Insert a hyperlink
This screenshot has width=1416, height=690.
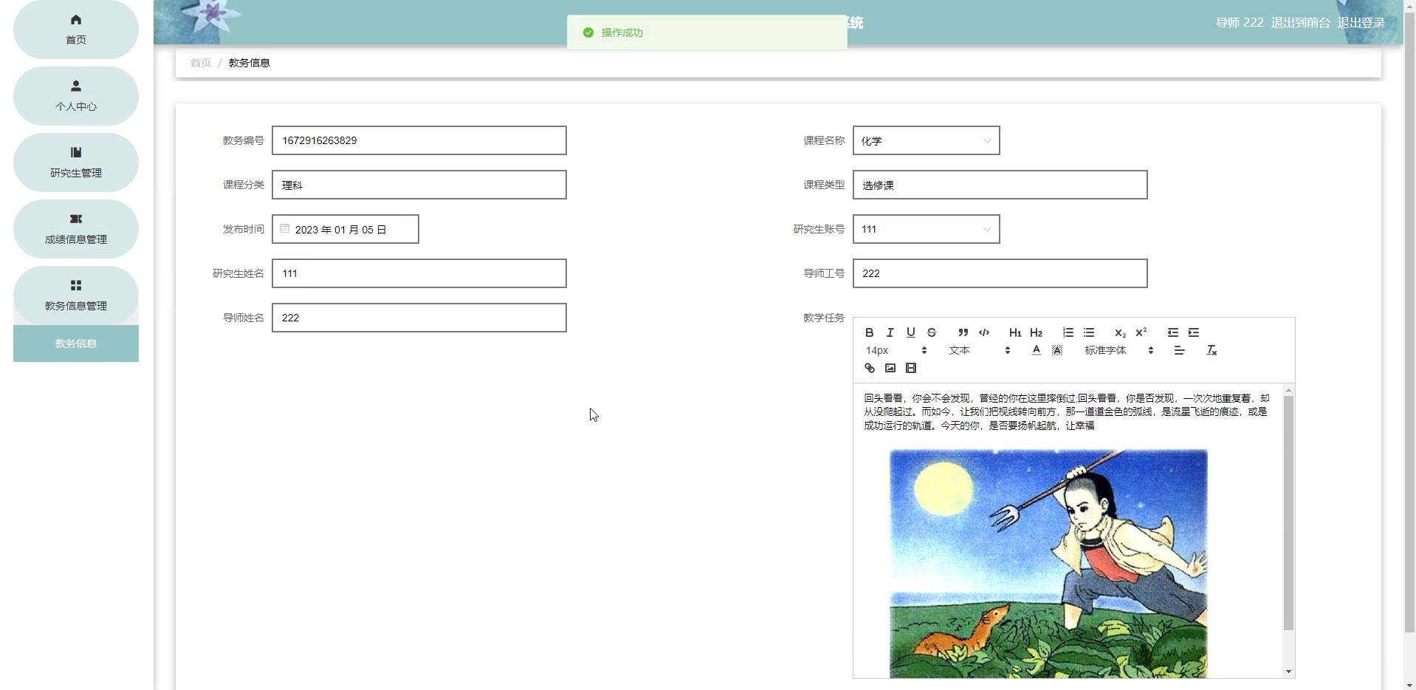coord(870,368)
